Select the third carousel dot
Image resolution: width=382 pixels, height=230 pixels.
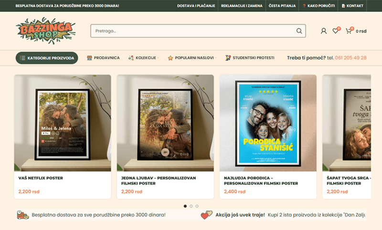pos(197,206)
